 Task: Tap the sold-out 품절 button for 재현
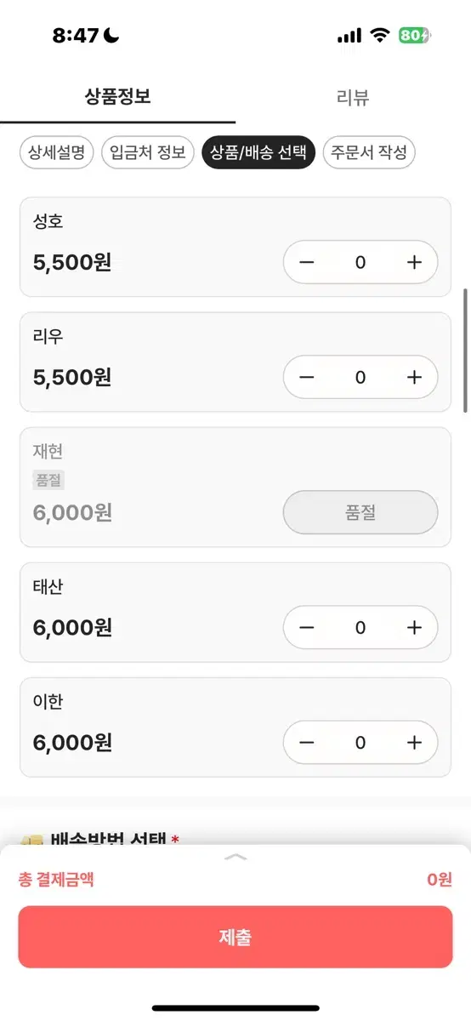pos(360,512)
